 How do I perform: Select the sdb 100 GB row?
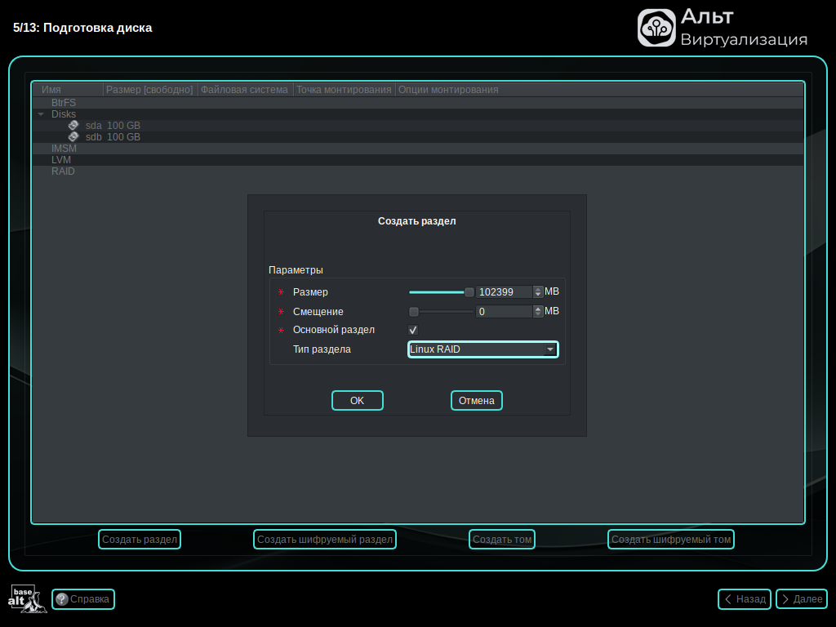pos(418,137)
